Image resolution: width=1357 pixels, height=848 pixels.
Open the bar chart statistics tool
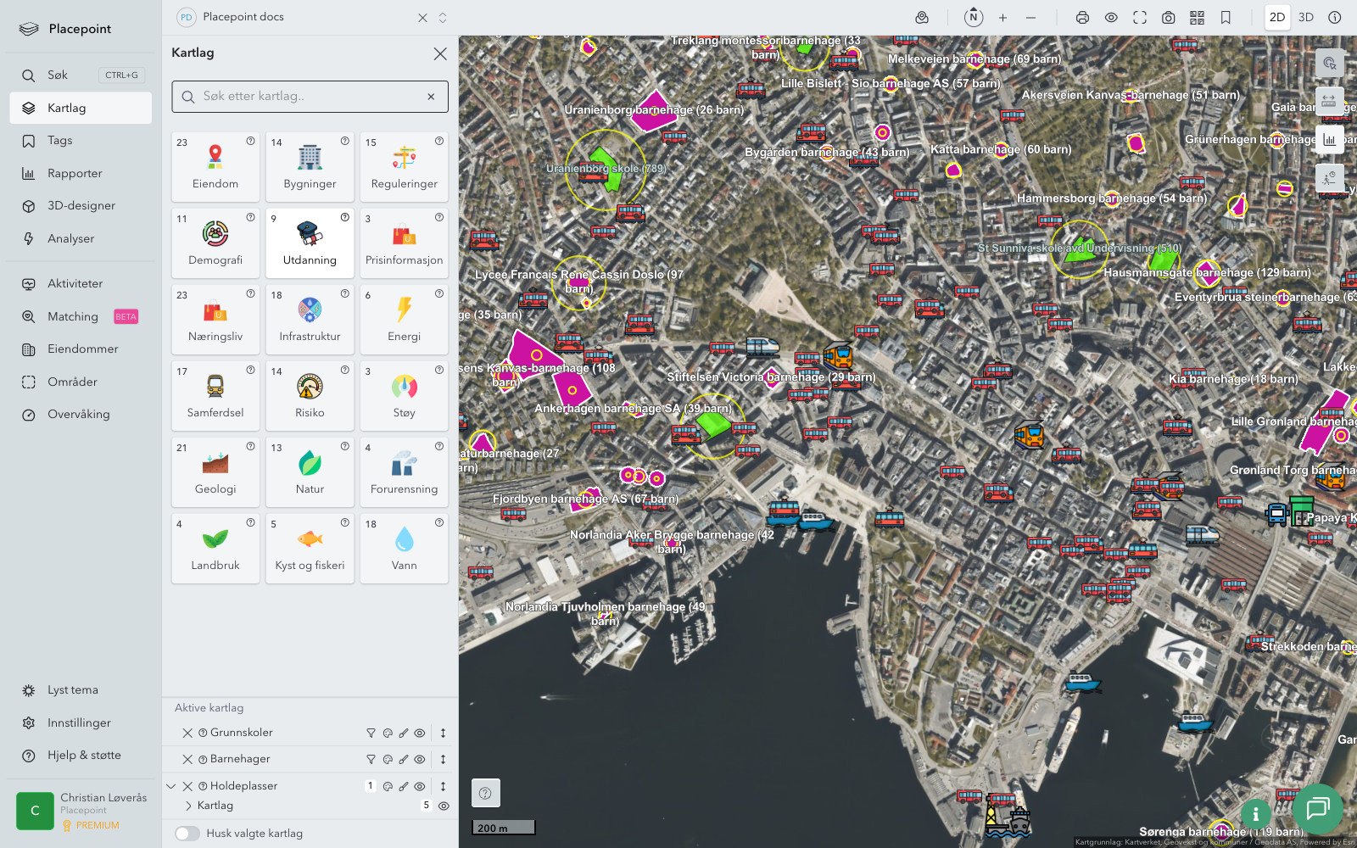[1329, 140]
